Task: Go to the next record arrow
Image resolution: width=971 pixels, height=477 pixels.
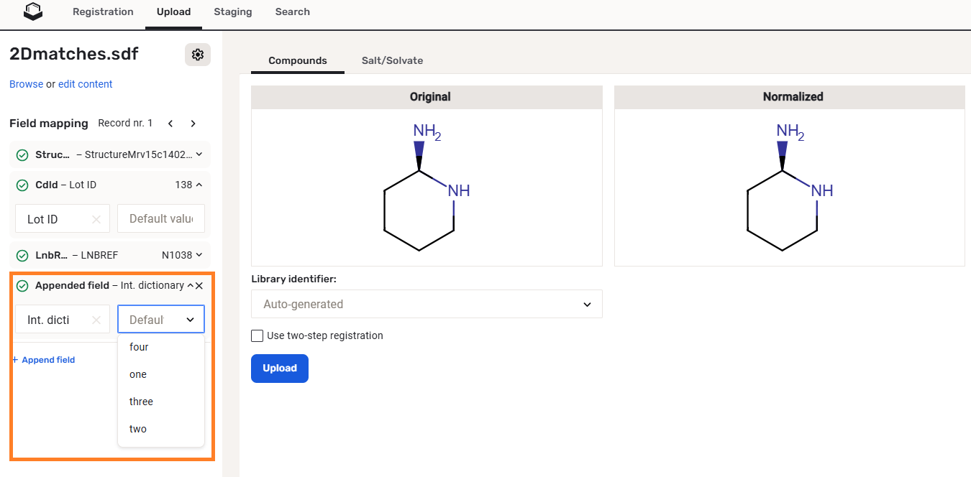Action: coord(193,124)
